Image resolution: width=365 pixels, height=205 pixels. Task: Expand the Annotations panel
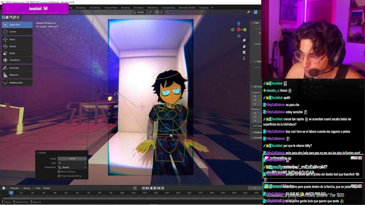[252, 138]
